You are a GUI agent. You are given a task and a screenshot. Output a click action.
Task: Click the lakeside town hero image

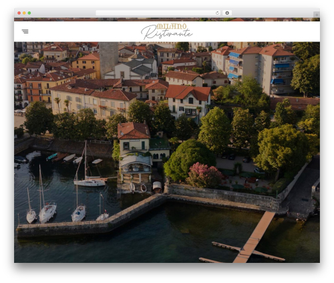click(167, 152)
